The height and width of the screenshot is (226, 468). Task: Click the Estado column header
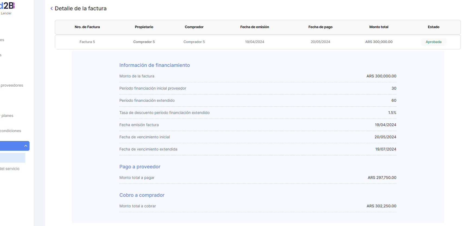433,27
